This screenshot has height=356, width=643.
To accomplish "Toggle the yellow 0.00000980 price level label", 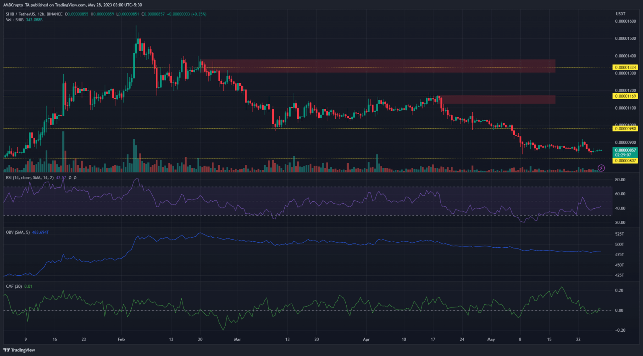I will [625, 129].
